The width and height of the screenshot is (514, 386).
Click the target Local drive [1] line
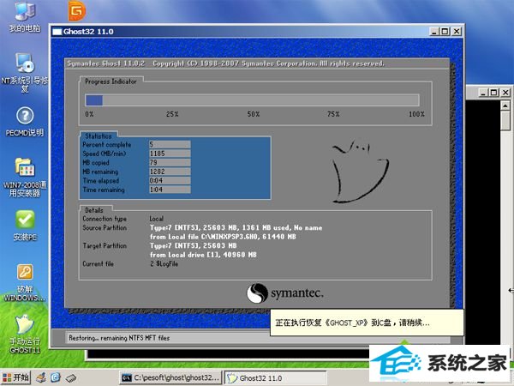(x=203, y=255)
